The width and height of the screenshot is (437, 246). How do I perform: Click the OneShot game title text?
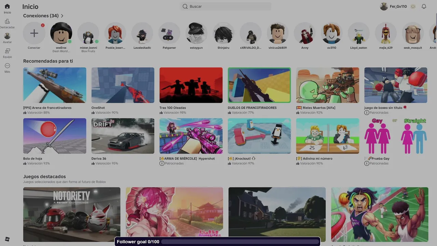coord(98,108)
